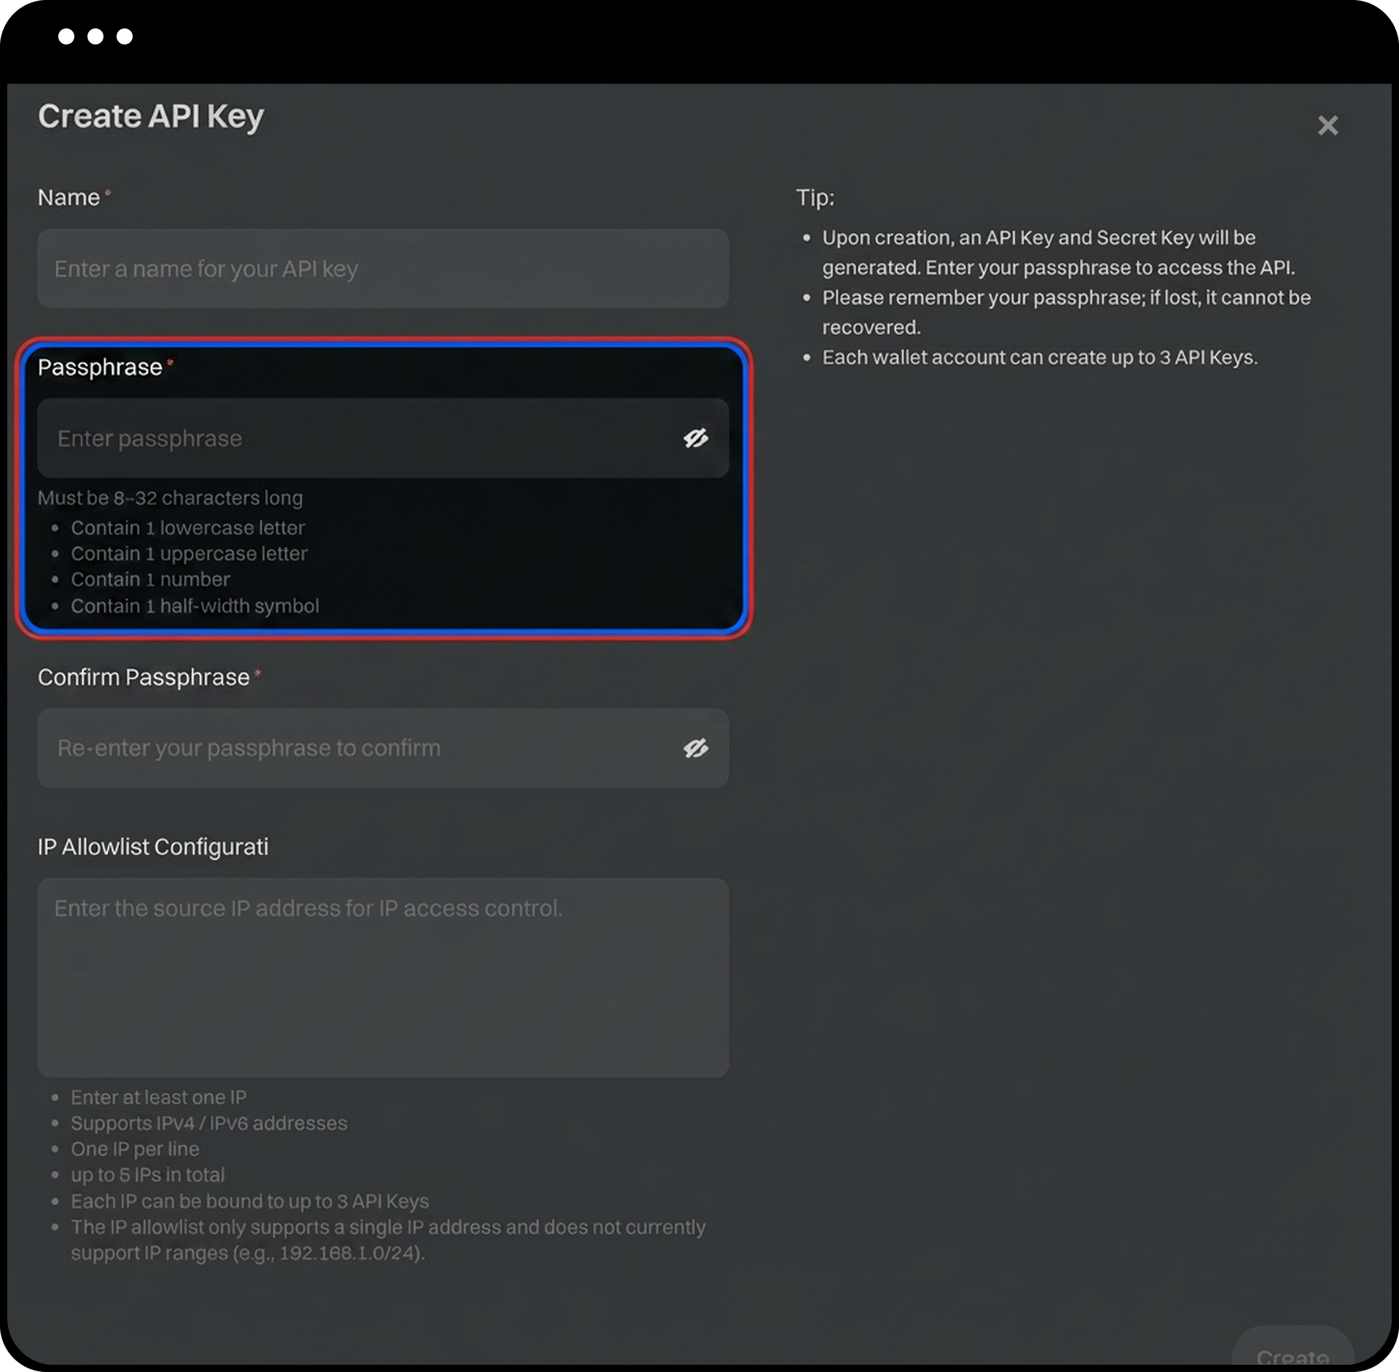
Task: Click the API key Name input field
Action: (383, 269)
